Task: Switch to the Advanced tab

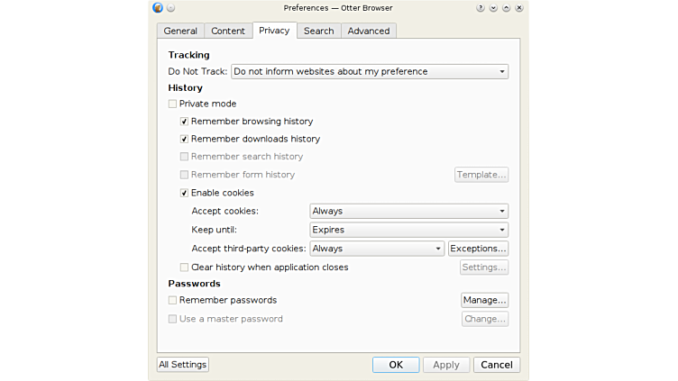Action: [369, 31]
